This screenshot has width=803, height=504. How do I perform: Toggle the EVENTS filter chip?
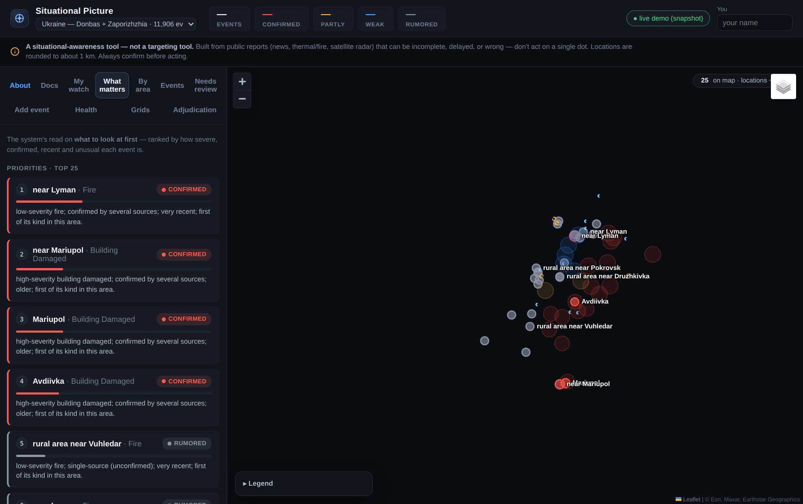point(229,18)
